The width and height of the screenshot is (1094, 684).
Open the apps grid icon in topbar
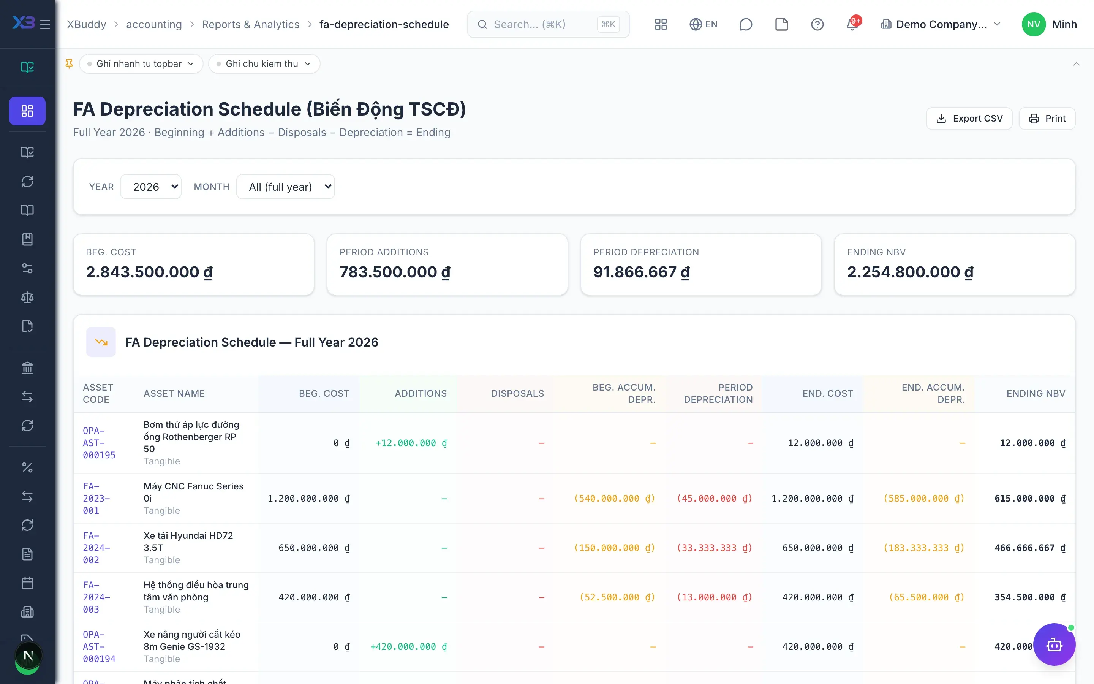[x=661, y=24]
